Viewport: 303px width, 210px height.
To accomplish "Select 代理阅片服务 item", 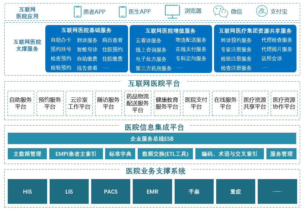I will [x=277, y=49].
